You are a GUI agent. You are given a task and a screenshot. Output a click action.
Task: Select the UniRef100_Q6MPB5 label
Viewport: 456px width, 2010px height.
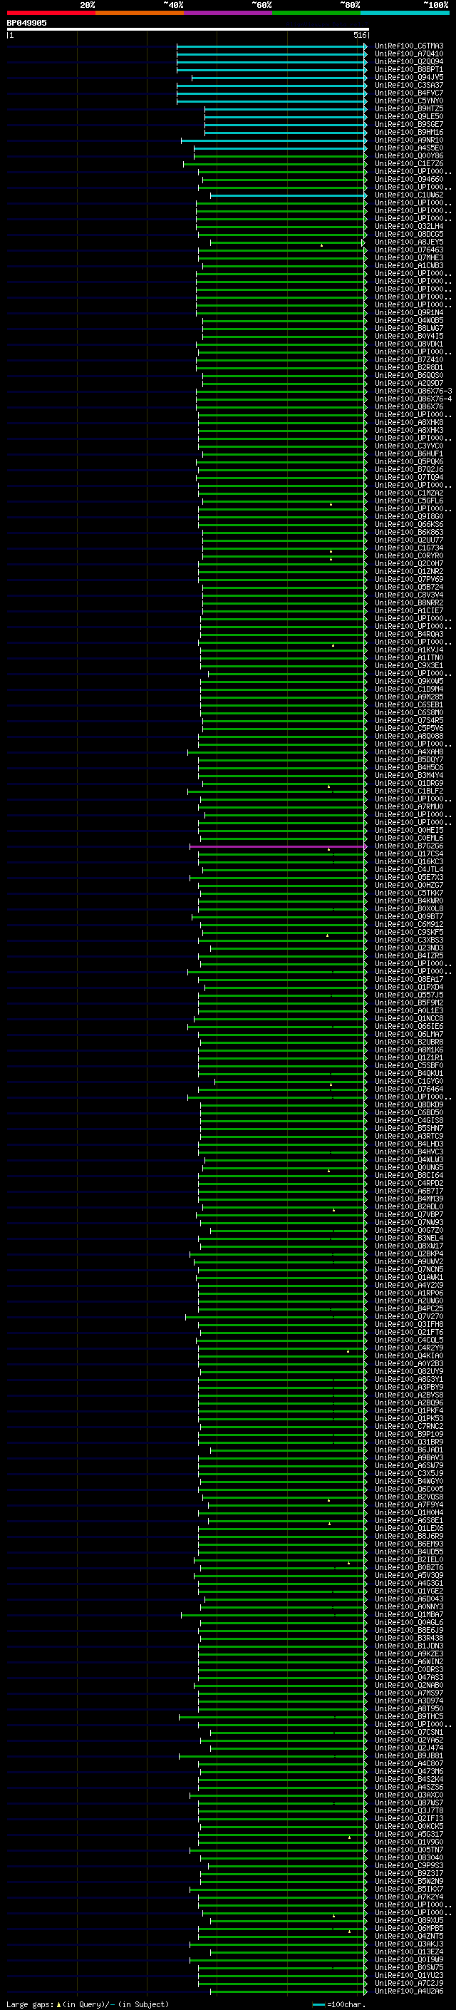pos(409,1928)
